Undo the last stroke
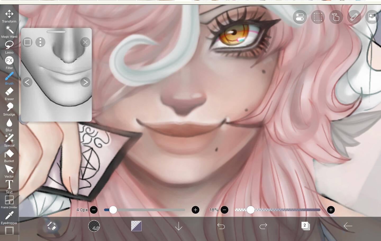 [221, 226]
